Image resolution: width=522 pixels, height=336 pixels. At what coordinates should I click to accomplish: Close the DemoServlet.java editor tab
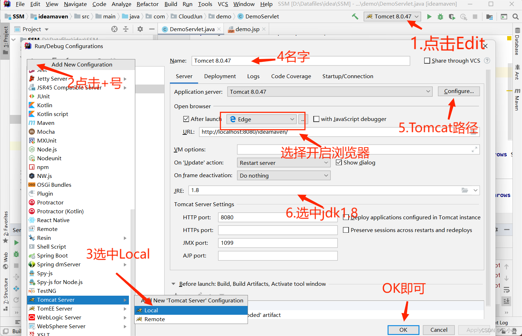219,29
